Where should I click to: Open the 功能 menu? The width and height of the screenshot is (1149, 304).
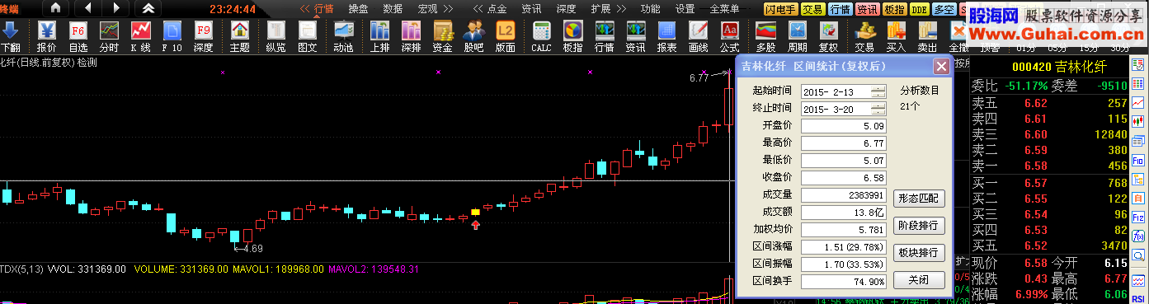651,9
